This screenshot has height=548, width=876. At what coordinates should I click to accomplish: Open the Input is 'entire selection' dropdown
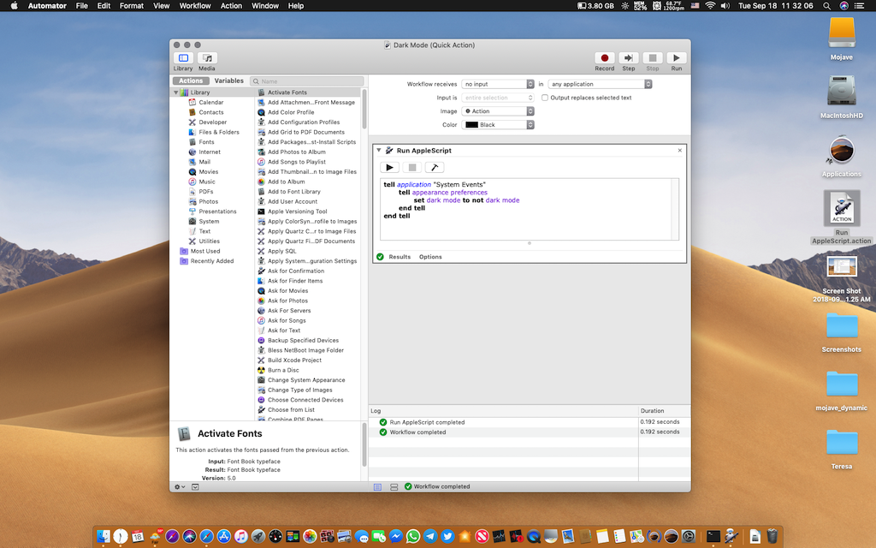point(498,98)
